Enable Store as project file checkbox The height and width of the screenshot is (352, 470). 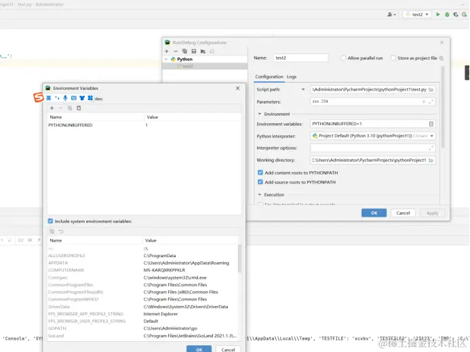click(x=393, y=58)
